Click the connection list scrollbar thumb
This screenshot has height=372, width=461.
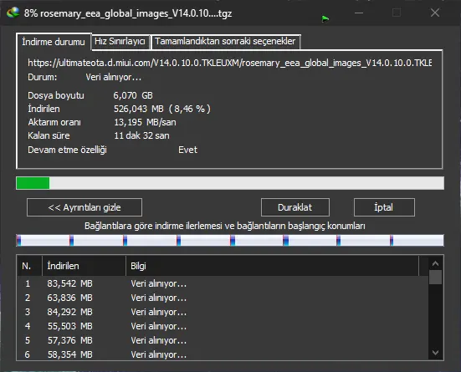click(435, 278)
